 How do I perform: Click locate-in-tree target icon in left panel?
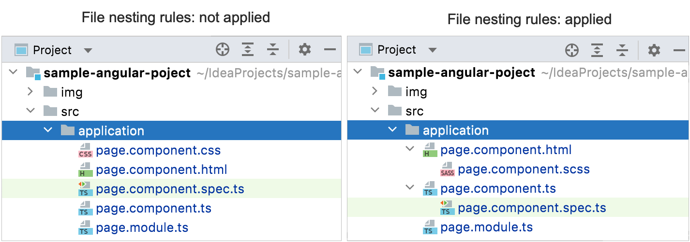click(x=222, y=49)
